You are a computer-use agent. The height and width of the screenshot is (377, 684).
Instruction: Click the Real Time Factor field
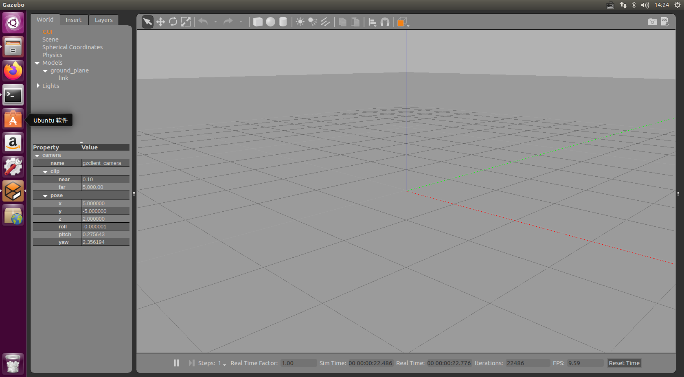click(x=298, y=363)
